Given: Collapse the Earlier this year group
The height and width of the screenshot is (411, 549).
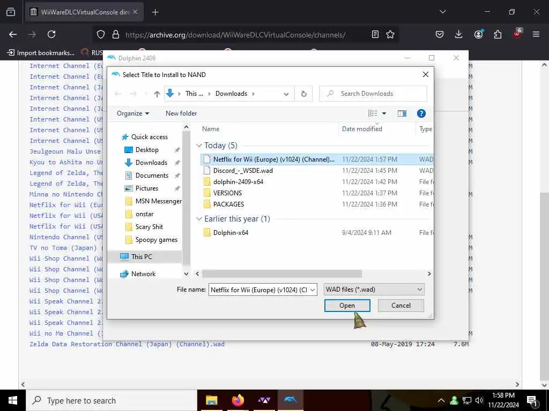Looking at the screenshot, I should [199, 219].
